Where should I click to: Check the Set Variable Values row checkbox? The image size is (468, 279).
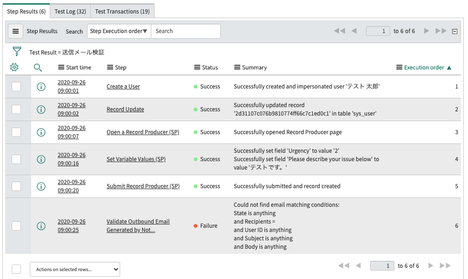pos(16,159)
